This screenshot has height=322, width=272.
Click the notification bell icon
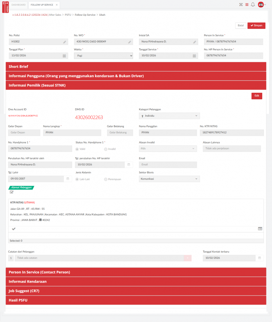253,5
